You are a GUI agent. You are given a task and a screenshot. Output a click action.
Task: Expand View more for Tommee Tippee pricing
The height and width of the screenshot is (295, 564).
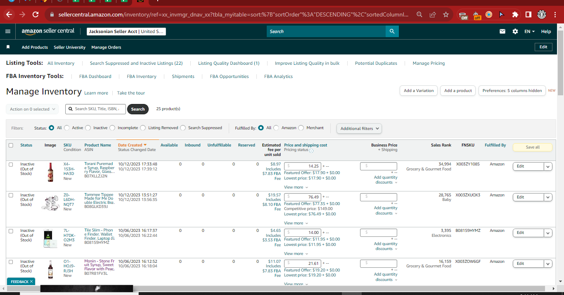tap(296, 223)
